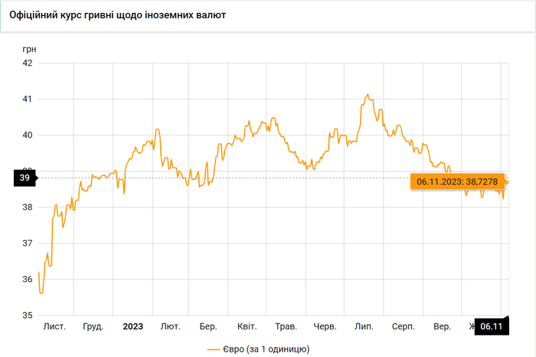The height and width of the screenshot is (357, 536).
Task: Select the Лист. month label on x-axis
Action: 54,326
